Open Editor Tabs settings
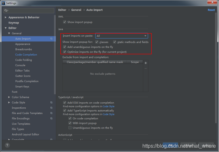The height and width of the screenshot is (152, 219). tap(22, 71)
